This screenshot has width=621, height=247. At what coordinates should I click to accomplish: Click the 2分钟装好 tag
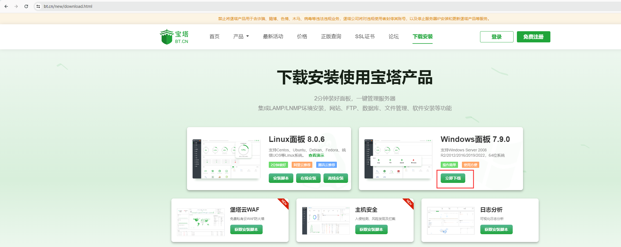coord(278,165)
